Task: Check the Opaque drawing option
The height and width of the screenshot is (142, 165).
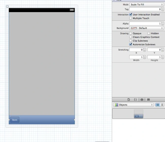Action: point(130,34)
